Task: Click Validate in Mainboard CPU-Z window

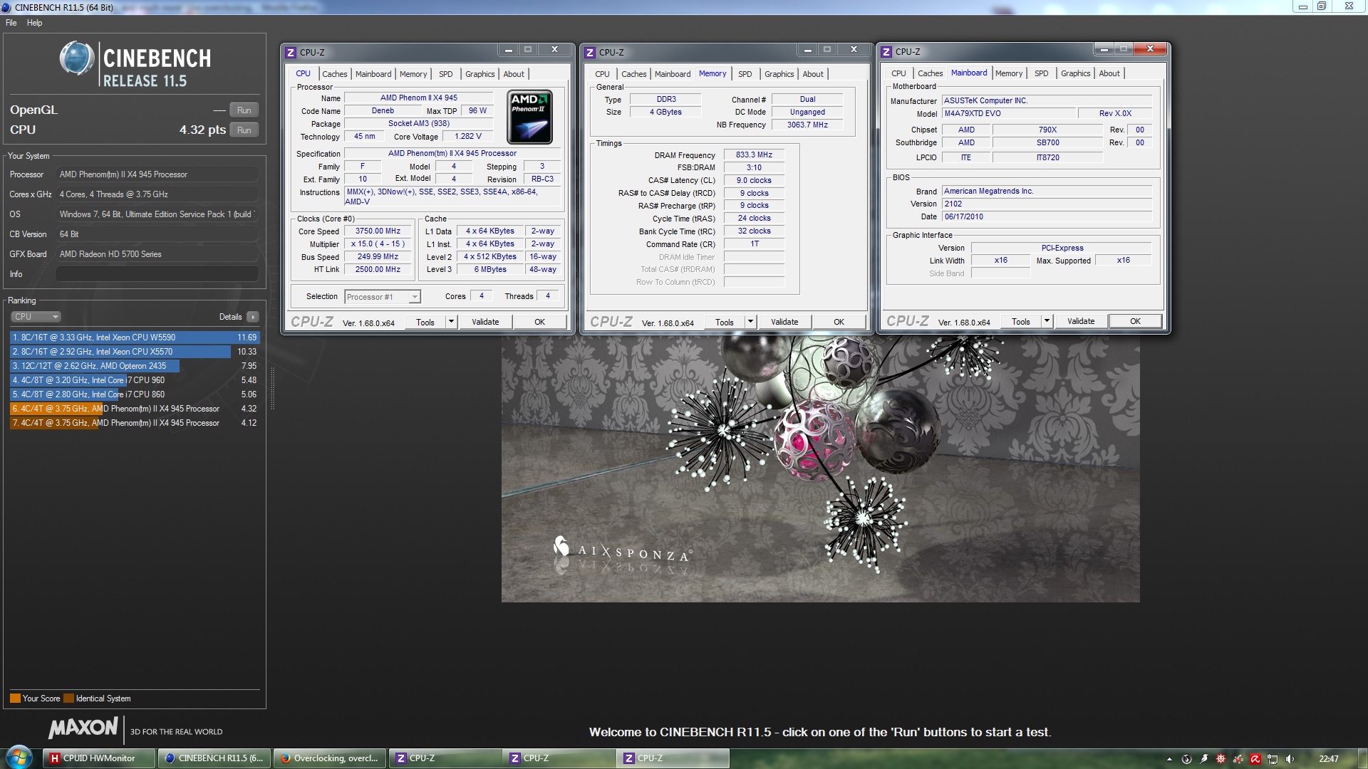Action: (1081, 321)
